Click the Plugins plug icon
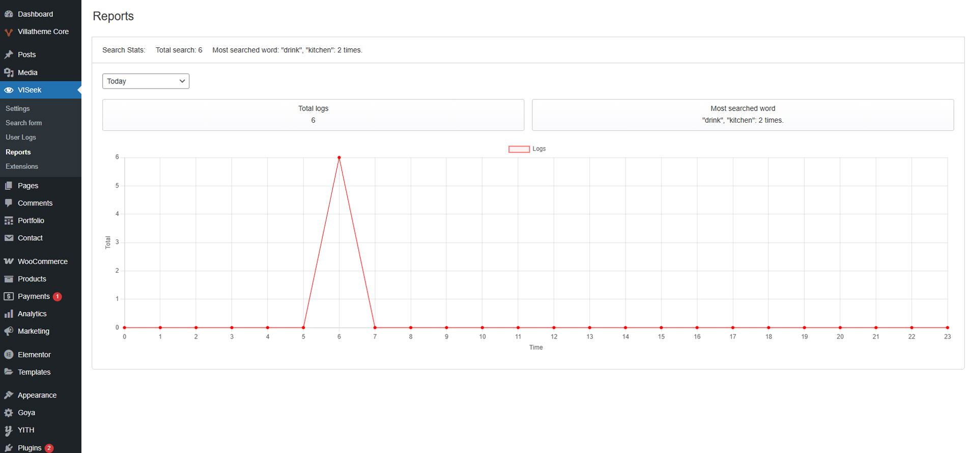967x453 pixels. click(9, 448)
